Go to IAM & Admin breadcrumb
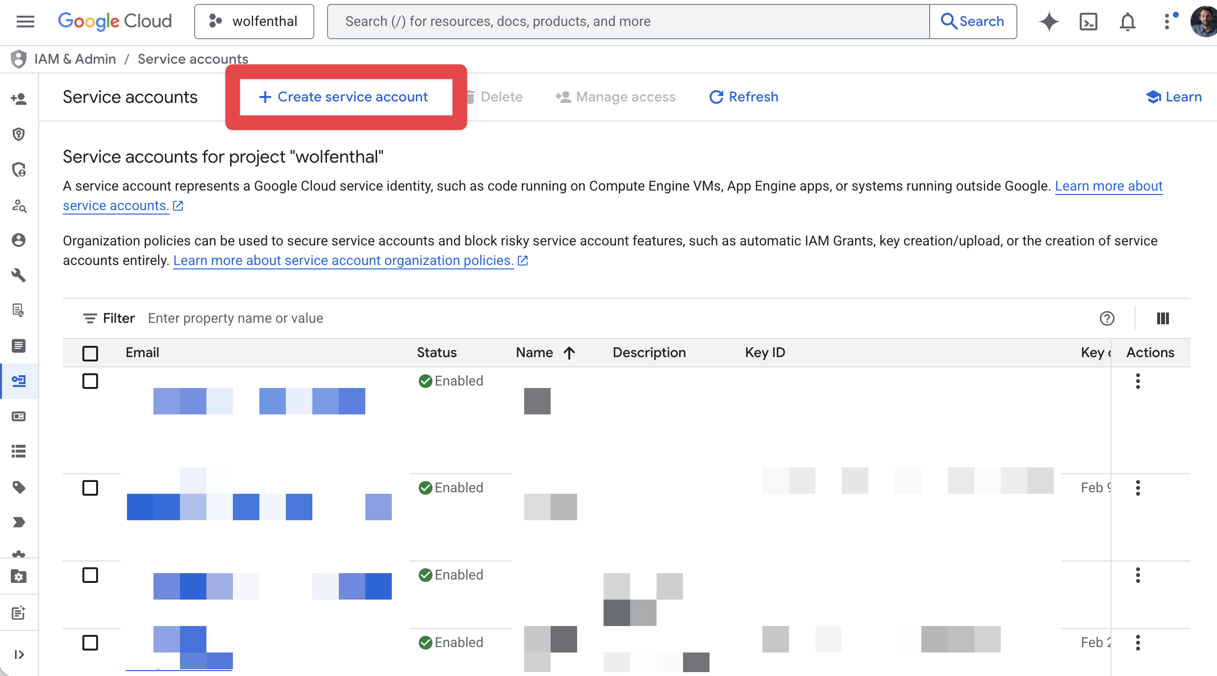The image size is (1217, 676). 75,59
